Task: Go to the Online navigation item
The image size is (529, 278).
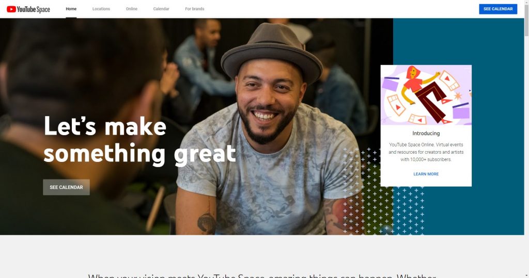Action: click(x=132, y=9)
